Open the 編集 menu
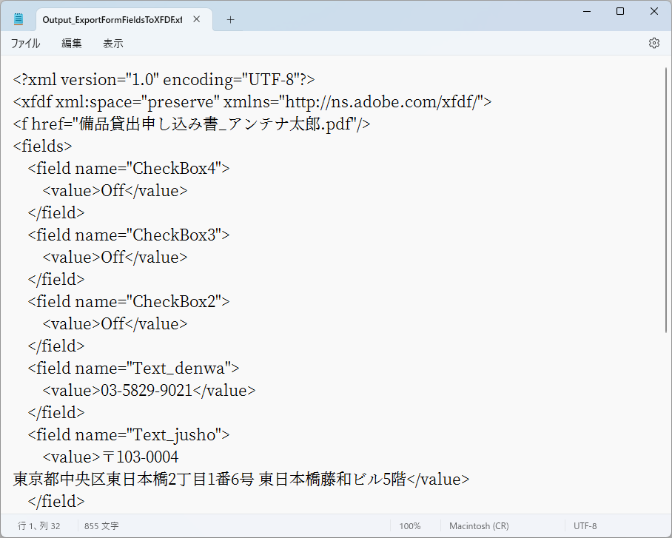Image resolution: width=672 pixels, height=538 pixels. pos(71,43)
